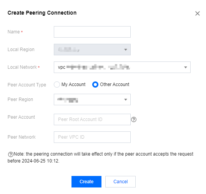Click the Peer Region dropdown arrow

126,99
